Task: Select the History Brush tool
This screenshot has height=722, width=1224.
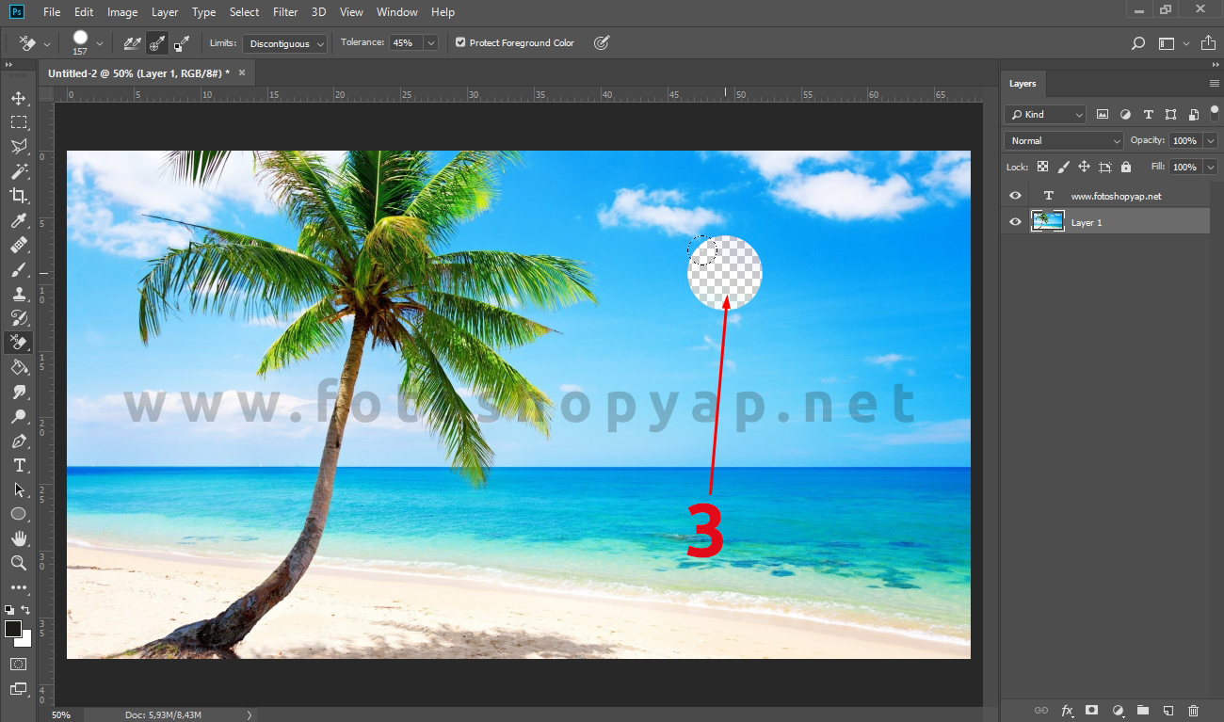Action: coord(18,318)
